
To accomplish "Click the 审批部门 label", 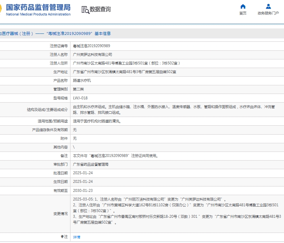I will 60,165.
